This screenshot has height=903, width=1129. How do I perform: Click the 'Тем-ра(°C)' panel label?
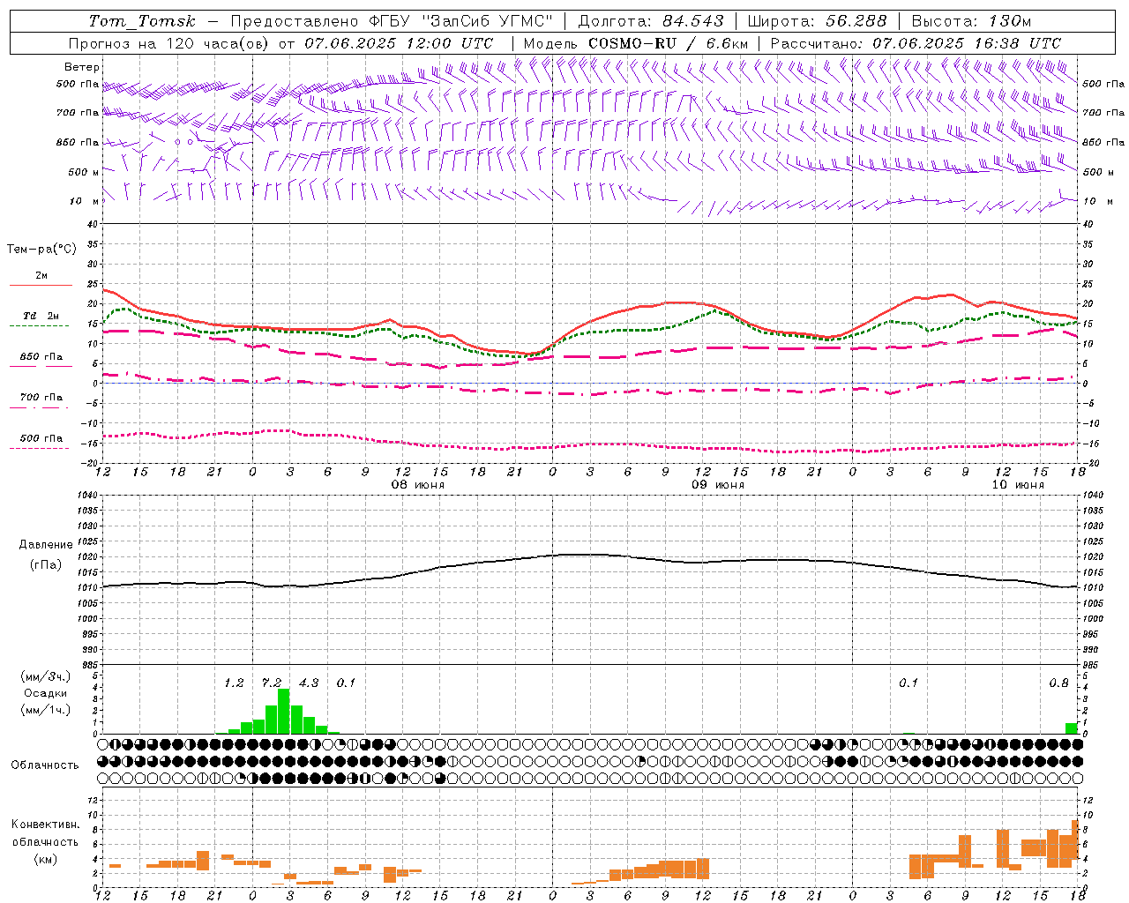pos(41,250)
